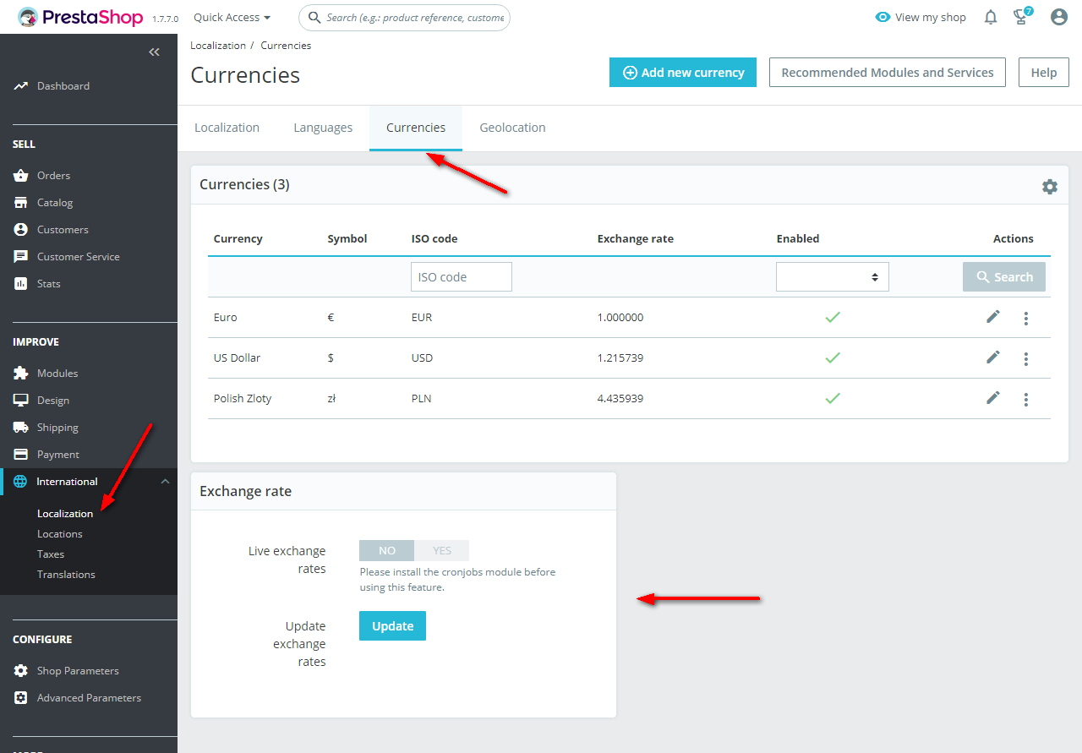
Task: Switch to the Languages tab
Action: point(323,128)
